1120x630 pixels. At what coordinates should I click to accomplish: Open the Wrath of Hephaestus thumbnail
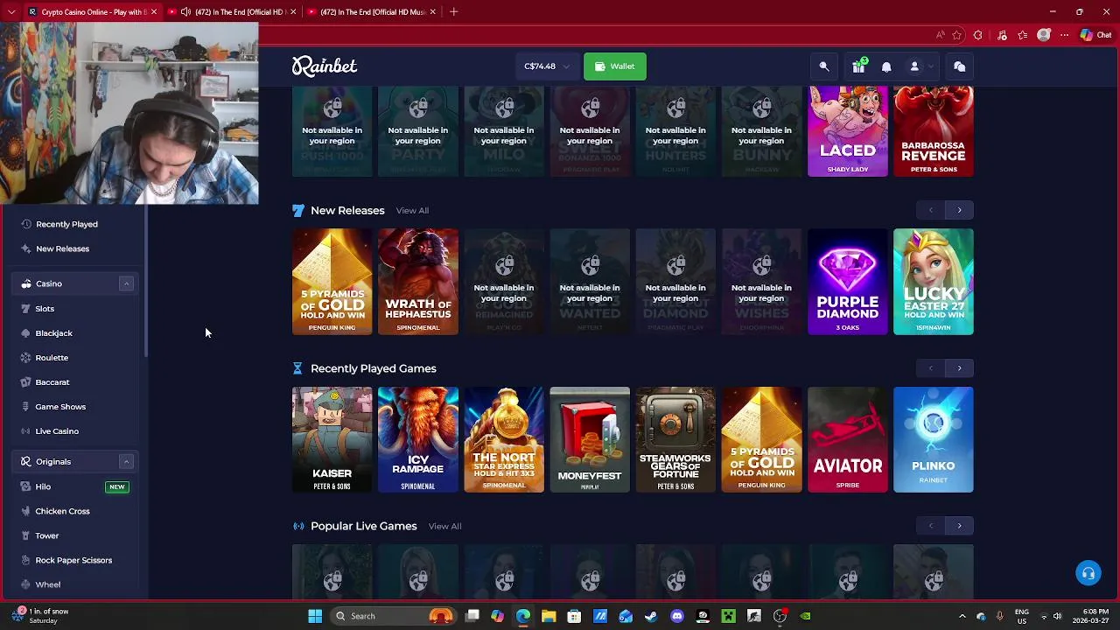tap(417, 282)
